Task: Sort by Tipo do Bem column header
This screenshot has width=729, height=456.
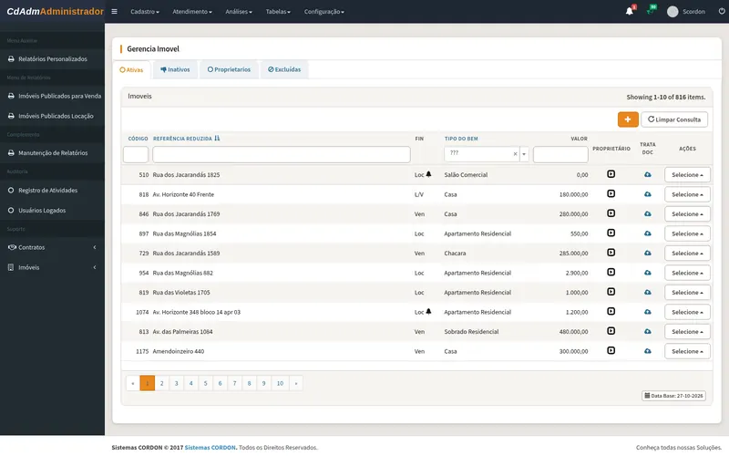Action: 461,139
